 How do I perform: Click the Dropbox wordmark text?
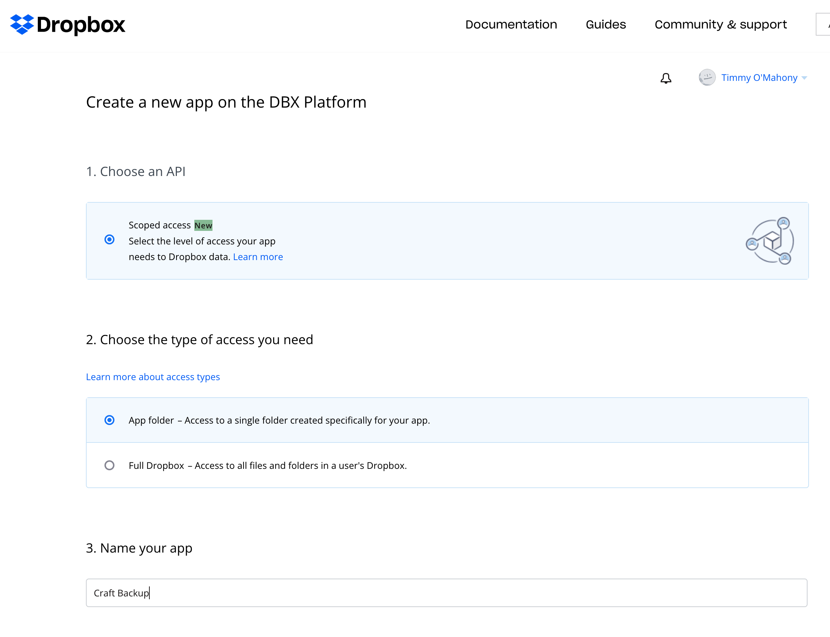(x=81, y=25)
